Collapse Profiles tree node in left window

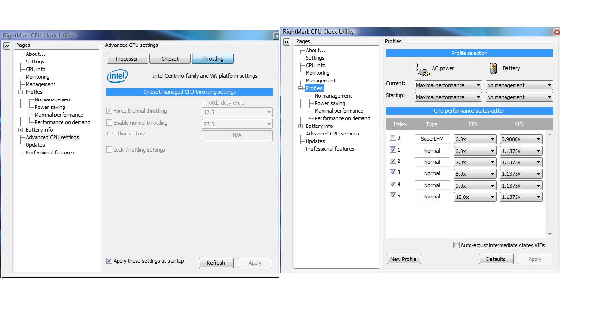click(21, 92)
